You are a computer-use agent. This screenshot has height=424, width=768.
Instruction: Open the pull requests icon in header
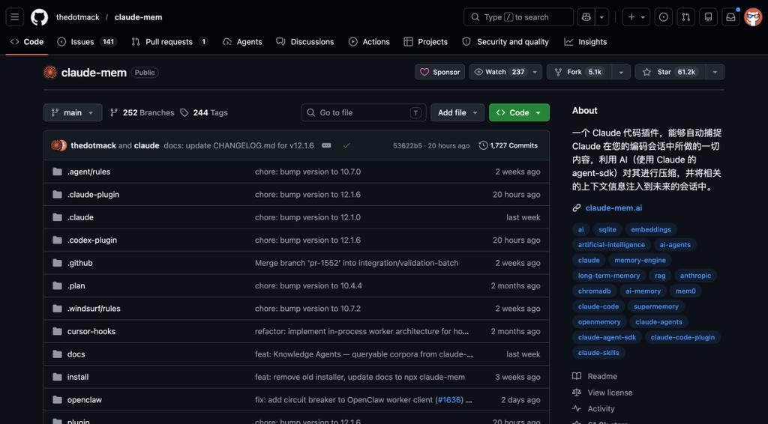pos(685,17)
